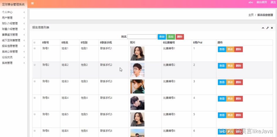Check the row checkbox for 账号1
Image resolution: width=277 pixels, height=137 pixels.
[x=34, y=48]
